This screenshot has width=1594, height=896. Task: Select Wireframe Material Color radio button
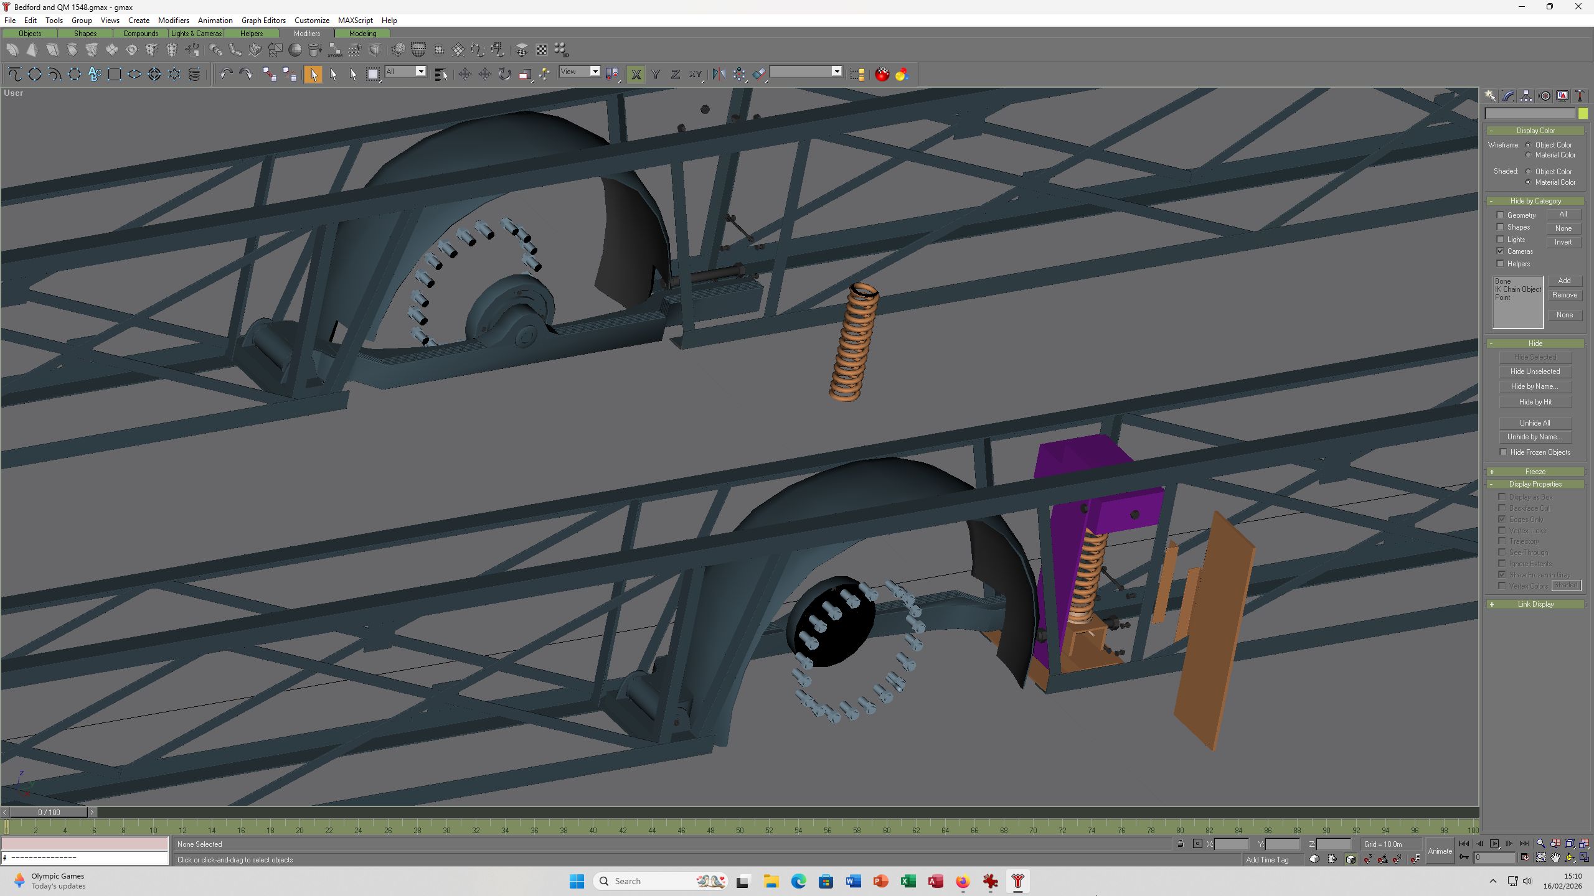(1528, 155)
